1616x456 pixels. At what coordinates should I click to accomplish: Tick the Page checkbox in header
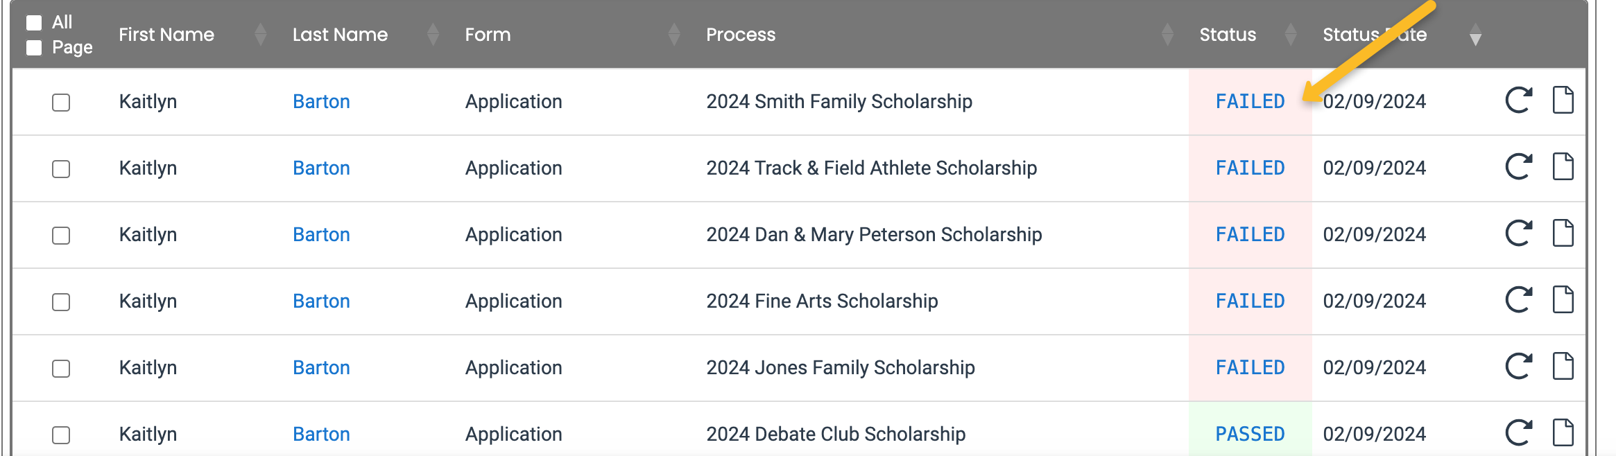pos(34,48)
